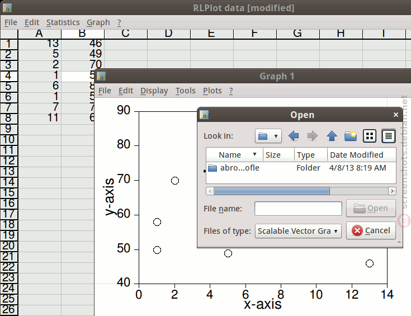Select column B header in spreadsheet
Image resolution: width=411 pixels, height=316 pixels.
tap(83, 34)
